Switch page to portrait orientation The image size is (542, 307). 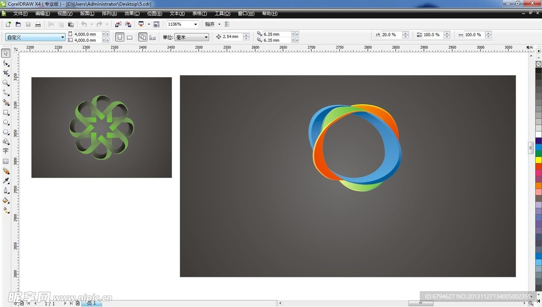(120, 37)
